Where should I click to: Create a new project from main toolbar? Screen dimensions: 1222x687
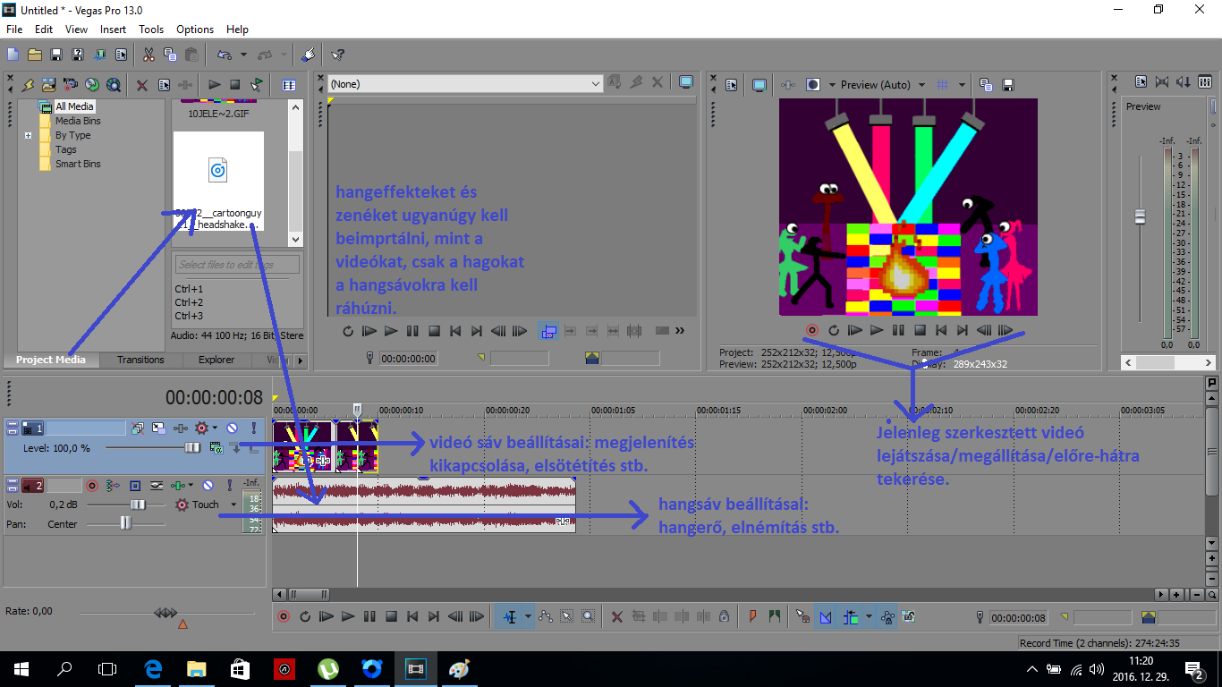pos(13,55)
